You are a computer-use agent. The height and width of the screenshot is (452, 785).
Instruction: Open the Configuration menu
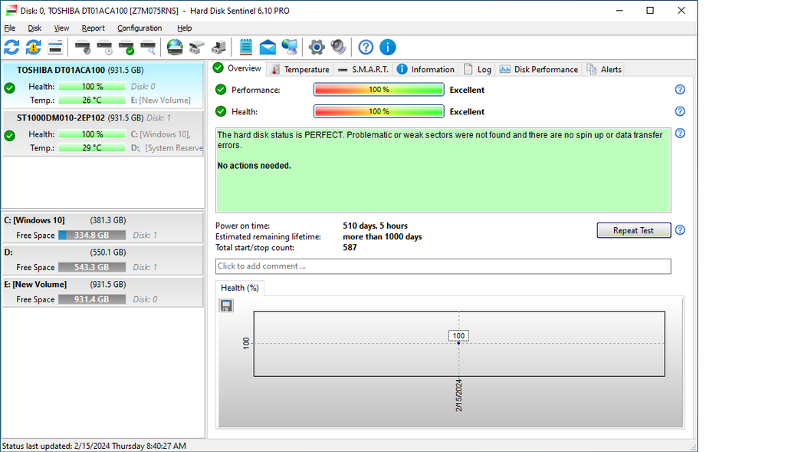[x=140, y=28]
